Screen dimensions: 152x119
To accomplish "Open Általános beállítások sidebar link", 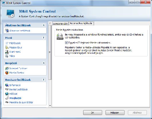I will pyautogui.click(x=20, y=31).
